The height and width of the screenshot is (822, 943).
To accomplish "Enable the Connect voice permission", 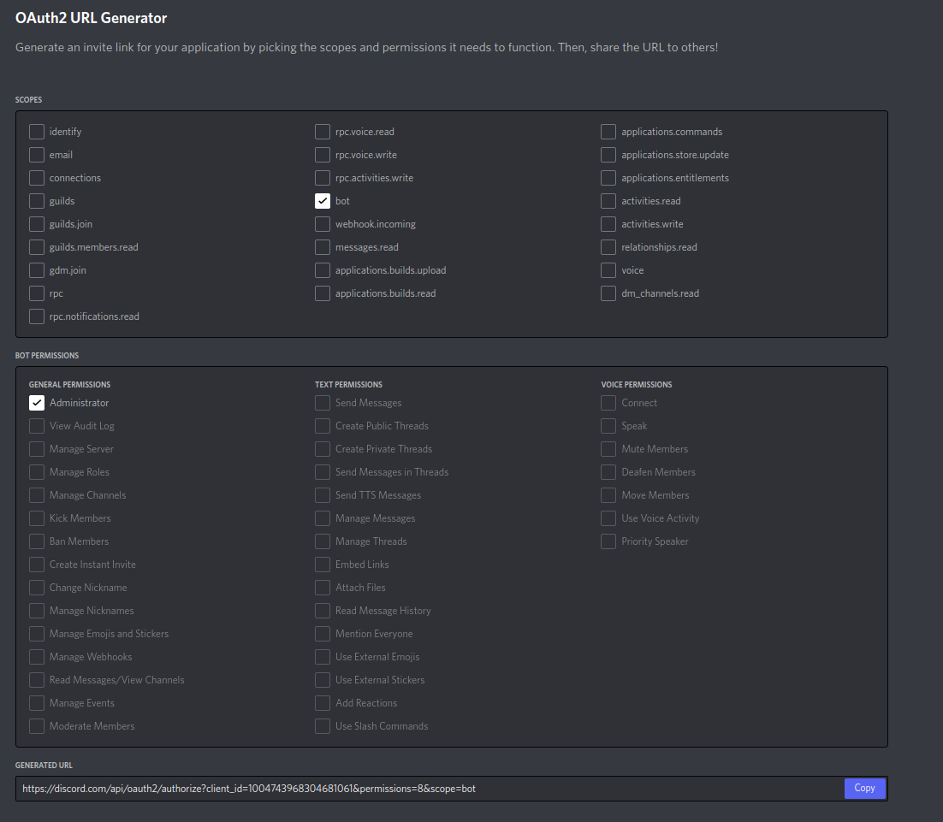I will [608, 403].
